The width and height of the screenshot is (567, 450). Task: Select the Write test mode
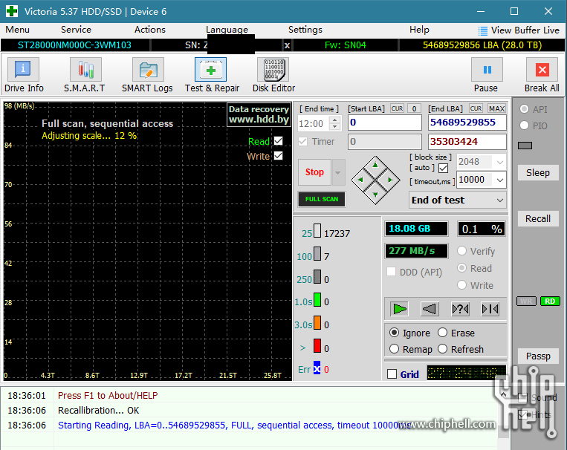[x=461, y=285]
